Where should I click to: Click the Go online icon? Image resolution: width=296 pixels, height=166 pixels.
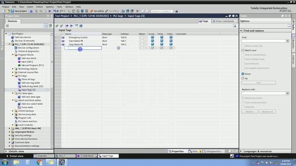[x=92, y=11]
